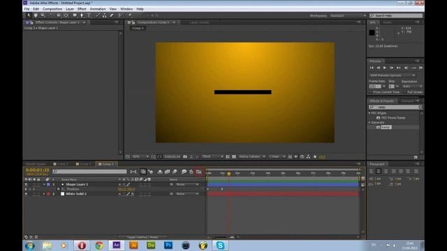Open RAM Preview Options dropdown
447x251 pixels.
click(x=392, y=75)
